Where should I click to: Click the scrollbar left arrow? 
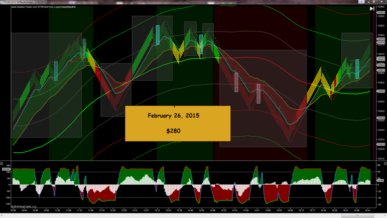click(x=2, y=216)
